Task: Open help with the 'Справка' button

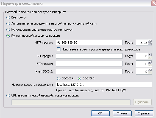Action: click(144, 113)
